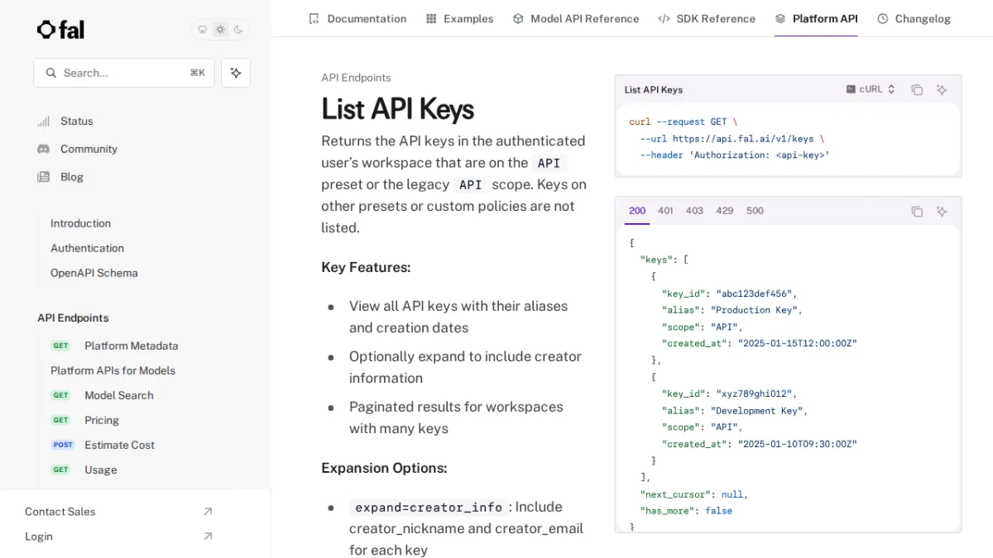The height and width of the screenshot is (558, 993).
Task: Click the Community Discord icon
Action: click(44, 149)
